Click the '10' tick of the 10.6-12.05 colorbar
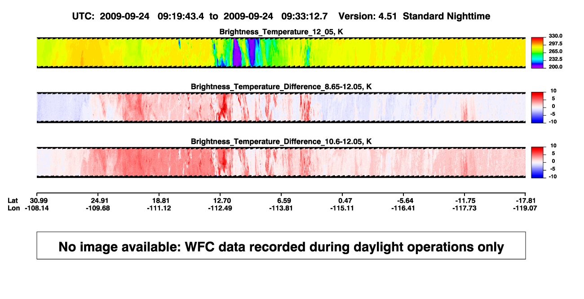This screenshot has height=299, width=584. point(554,146)
